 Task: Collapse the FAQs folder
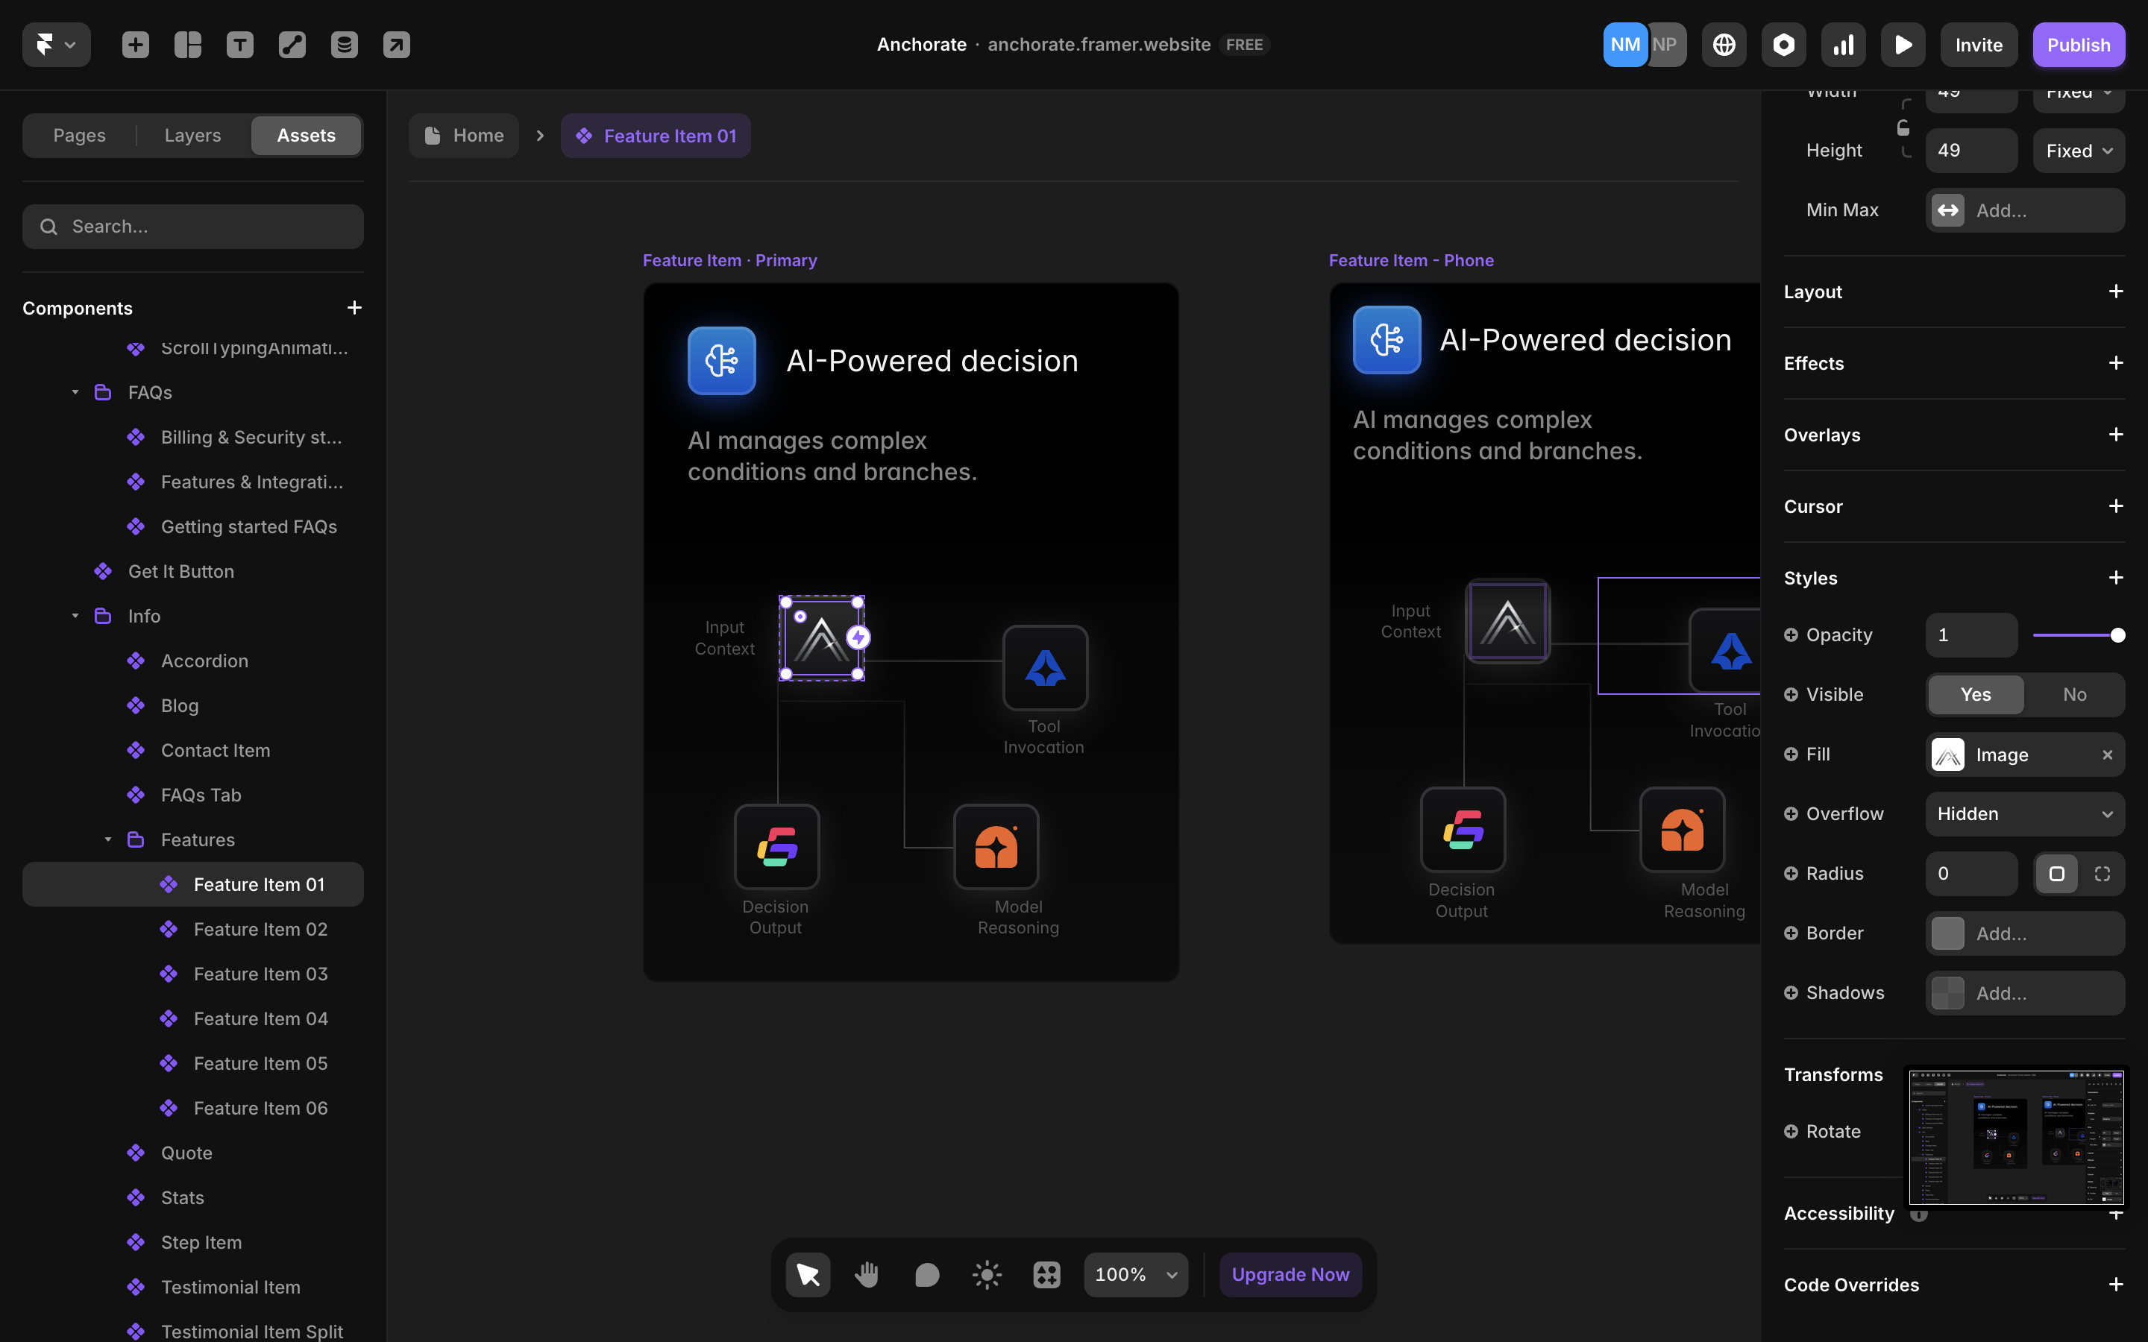point(75,392)
